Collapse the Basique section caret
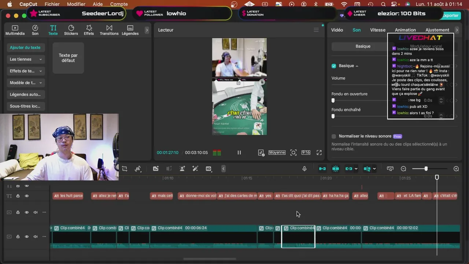The height and width of the screenshot is (264, 469). [x=357, y=66]
